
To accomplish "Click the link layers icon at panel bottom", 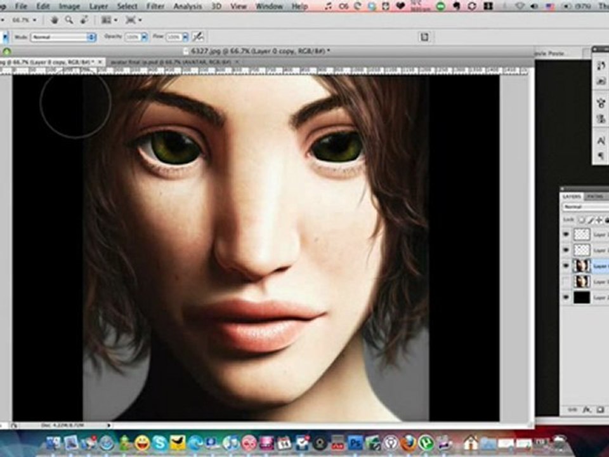I will click(x=573, y=410).
